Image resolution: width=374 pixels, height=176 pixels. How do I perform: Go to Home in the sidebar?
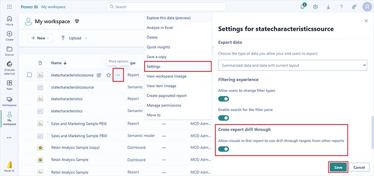[9, 21]
